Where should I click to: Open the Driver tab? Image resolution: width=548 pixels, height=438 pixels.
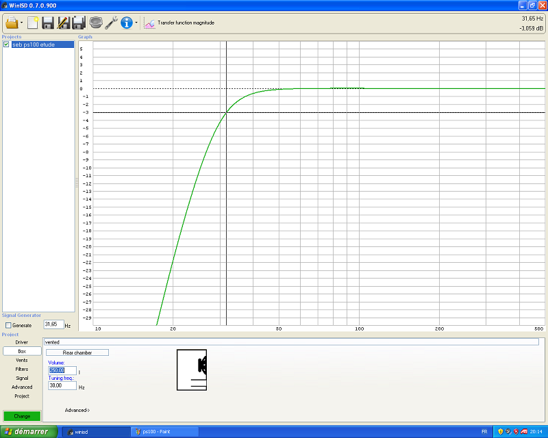coord(22,342)
